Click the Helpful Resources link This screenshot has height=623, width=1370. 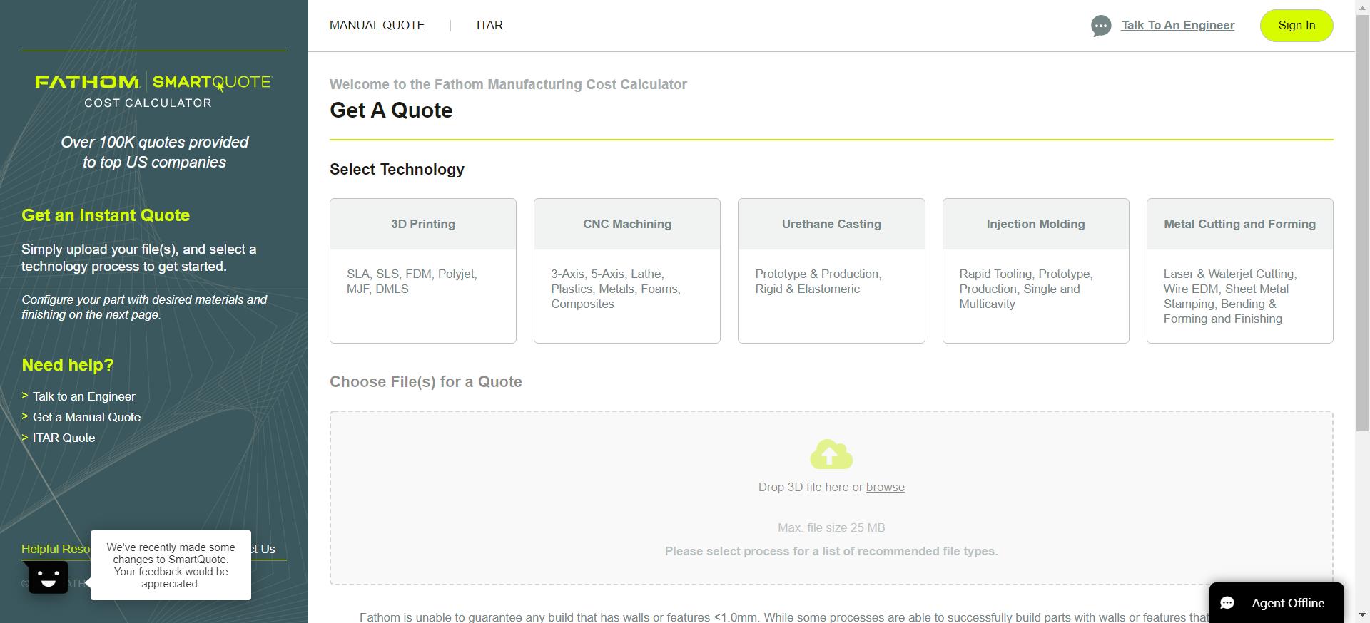click(x=56, y=549)
